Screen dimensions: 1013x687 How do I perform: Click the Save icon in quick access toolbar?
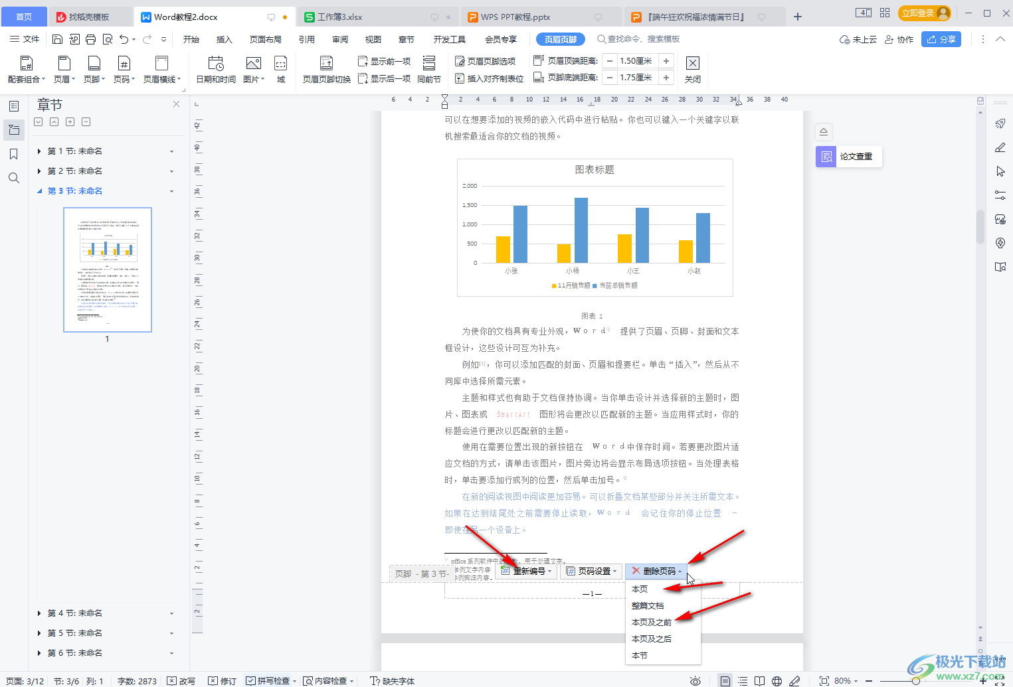58,39
